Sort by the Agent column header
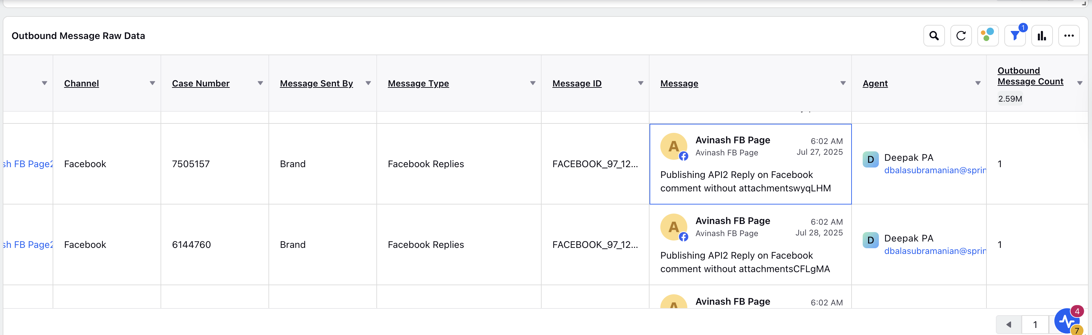 (875, 83)
